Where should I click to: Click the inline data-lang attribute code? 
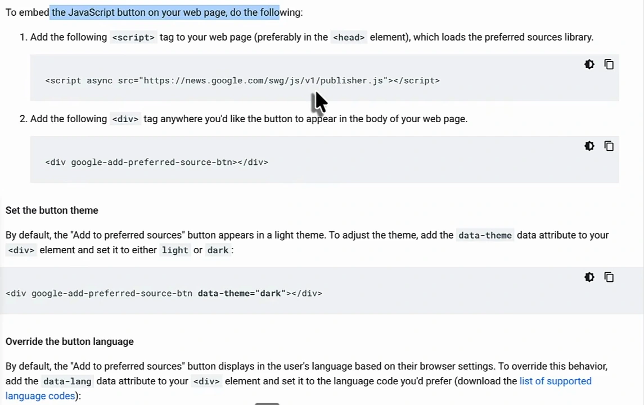coord(67,381)
